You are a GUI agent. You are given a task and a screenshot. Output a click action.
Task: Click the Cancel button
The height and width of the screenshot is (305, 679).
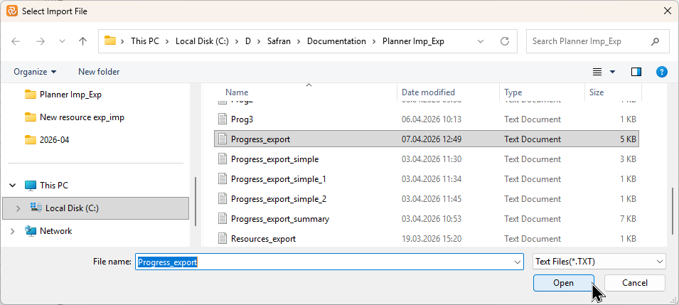pyautogui.click(x=634, y=283)
